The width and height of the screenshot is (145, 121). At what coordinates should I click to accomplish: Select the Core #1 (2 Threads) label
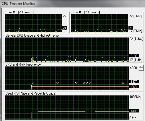pos(86,12)
